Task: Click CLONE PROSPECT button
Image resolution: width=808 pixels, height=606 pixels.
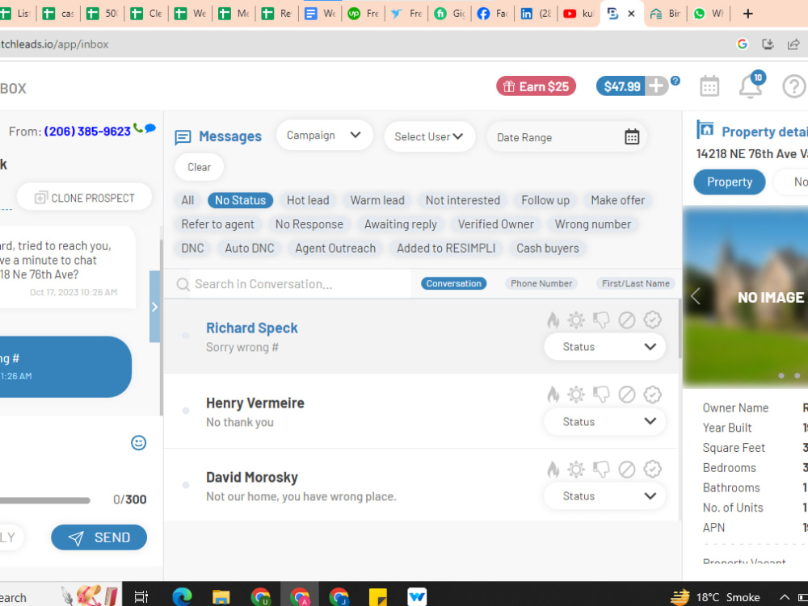Action: [85, 198]
